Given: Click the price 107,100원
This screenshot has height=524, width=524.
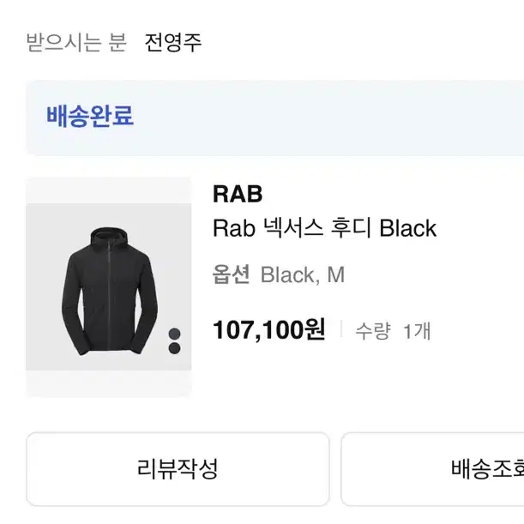Looking at the screenshot, I should (269, 330).
